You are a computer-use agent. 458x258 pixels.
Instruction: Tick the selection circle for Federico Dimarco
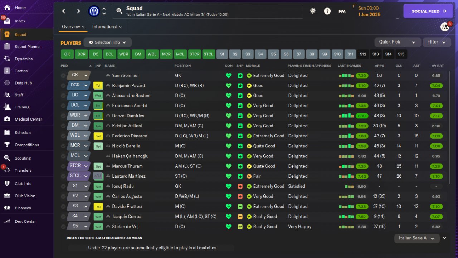tap(63, 136)
